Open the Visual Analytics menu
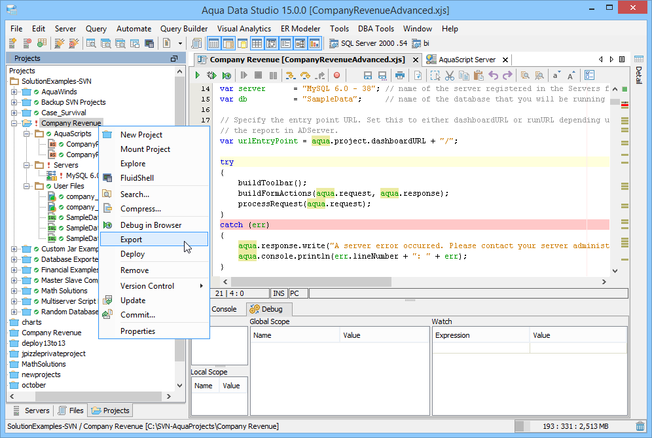 tap(244, 29)
